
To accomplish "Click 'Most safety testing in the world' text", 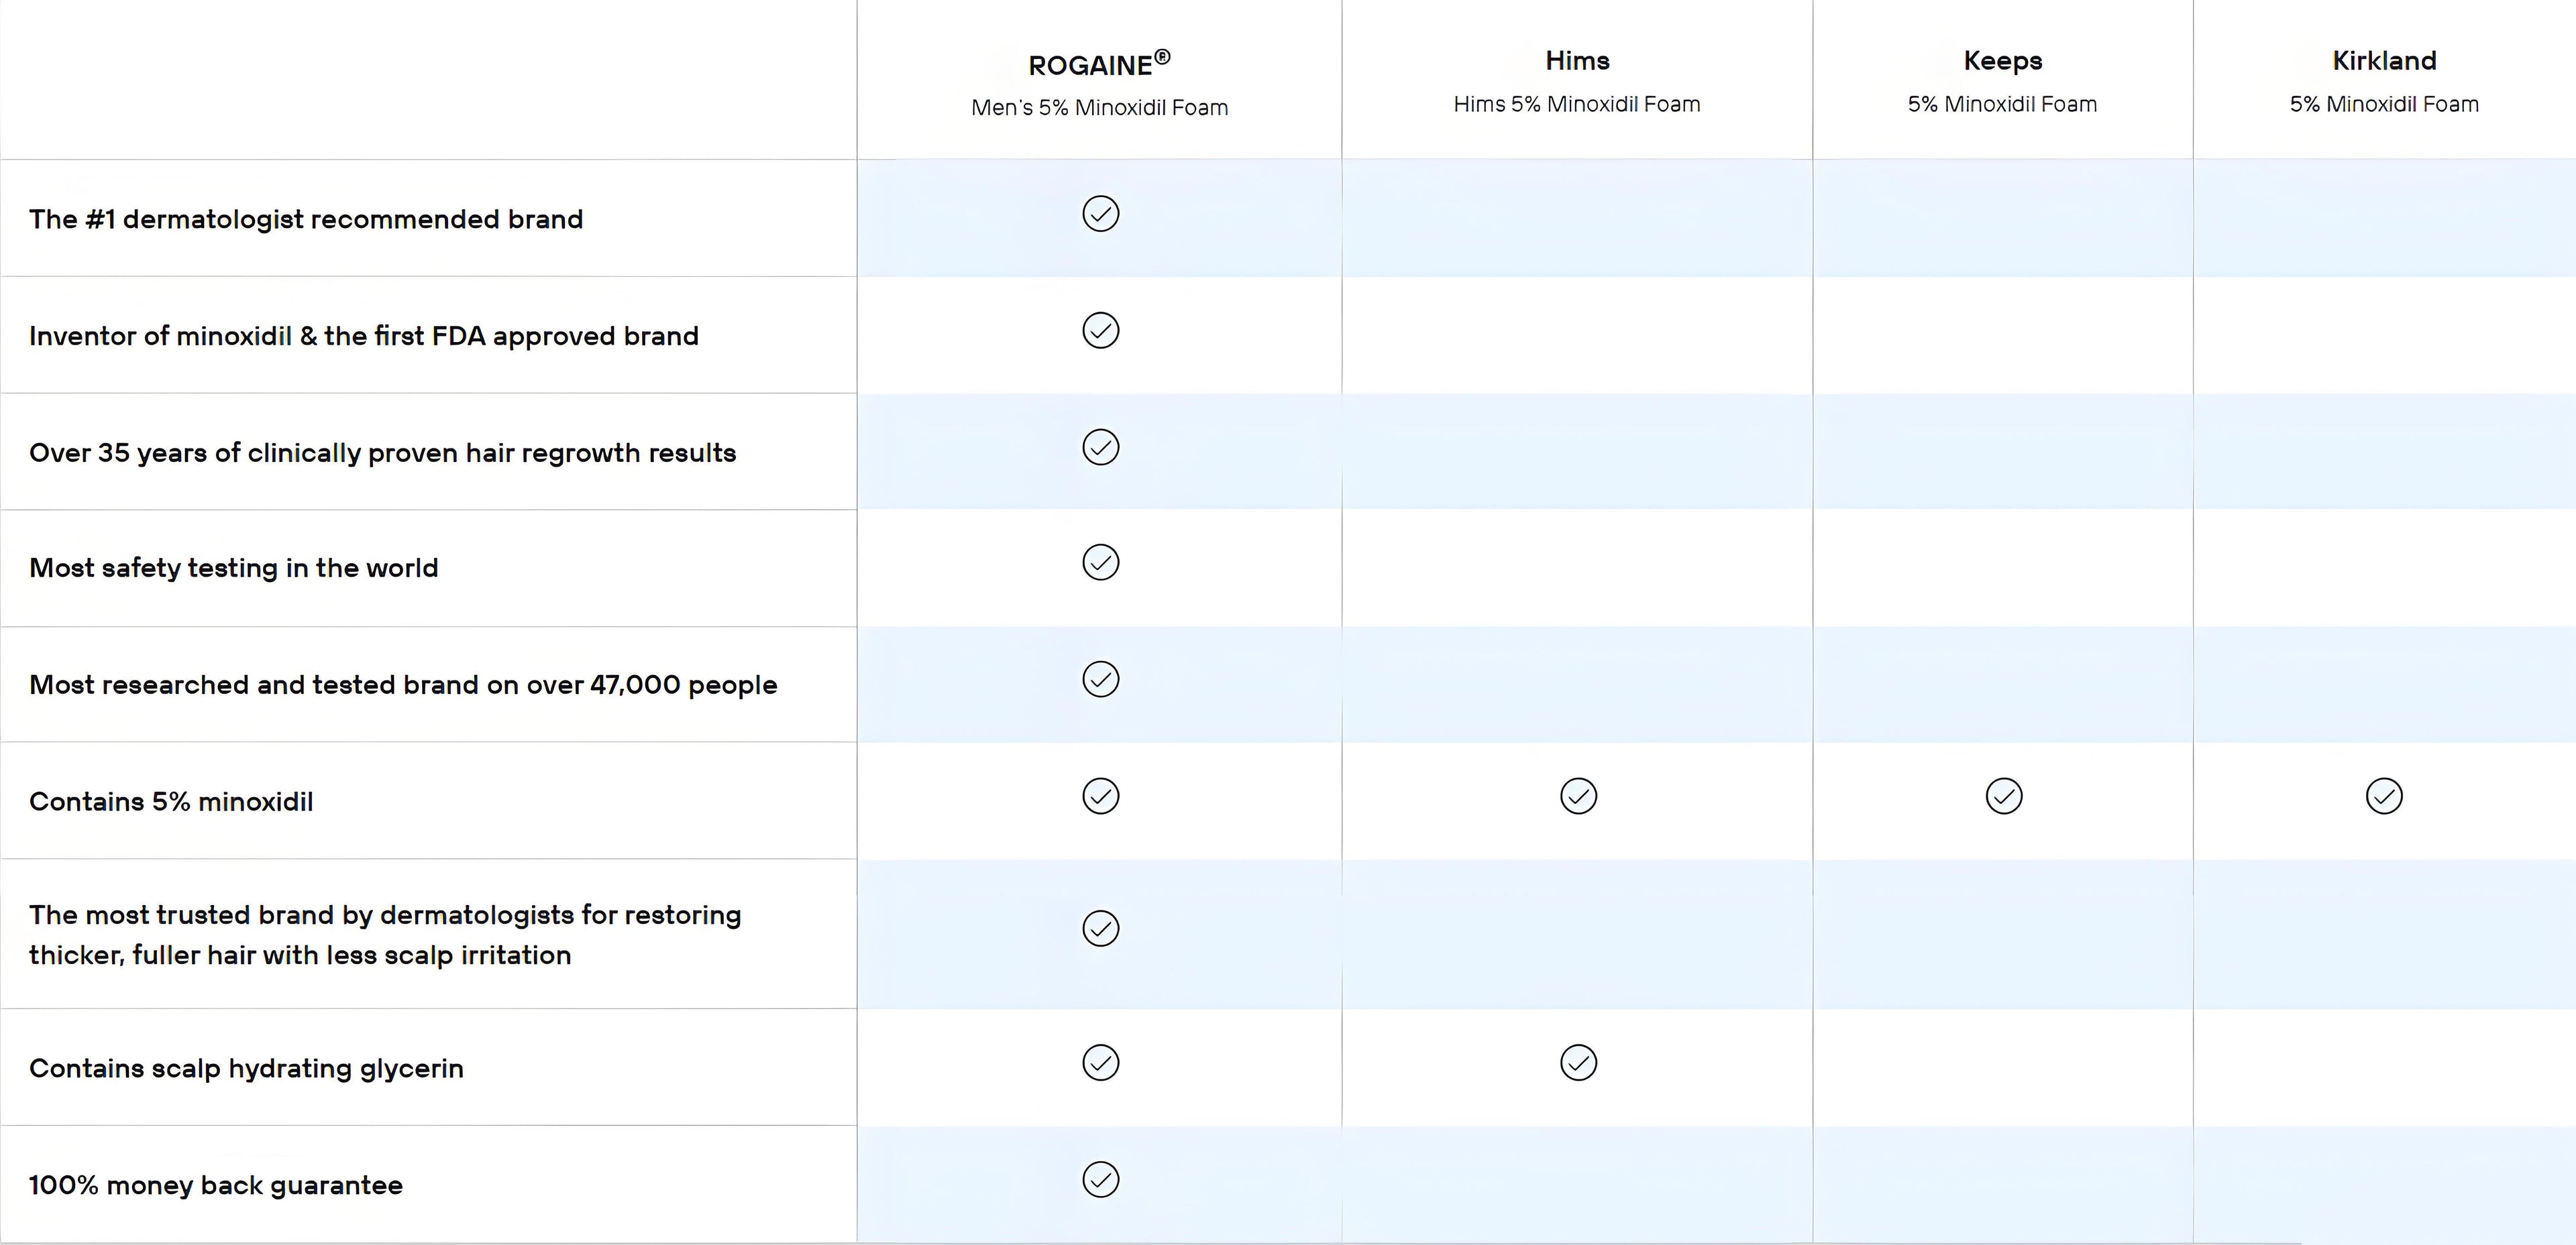I will [x=234, y=568].
